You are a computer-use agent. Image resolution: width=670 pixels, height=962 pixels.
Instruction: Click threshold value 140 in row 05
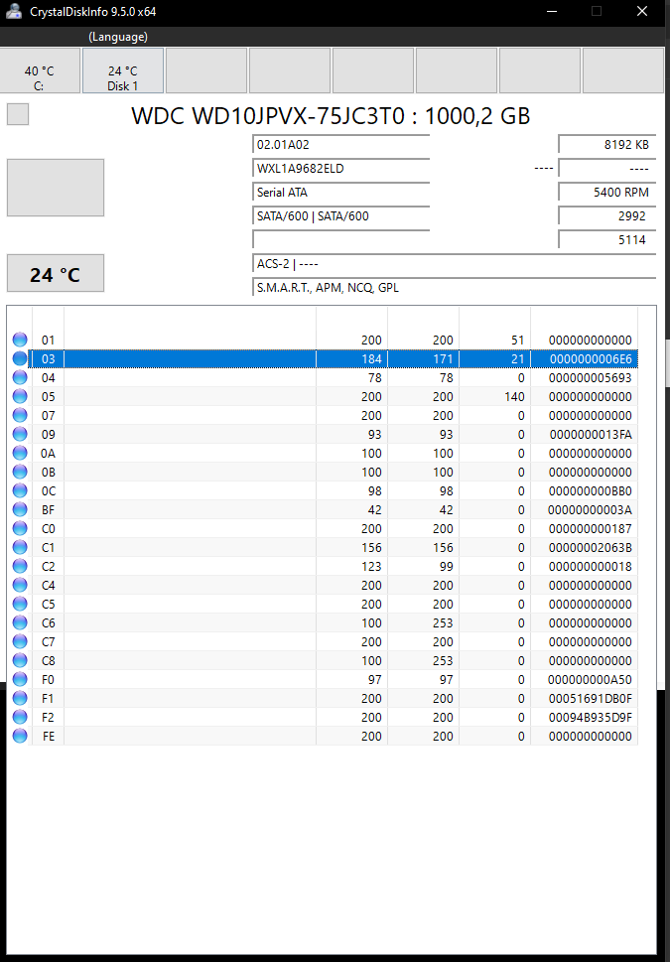click(x=514, y=396)
